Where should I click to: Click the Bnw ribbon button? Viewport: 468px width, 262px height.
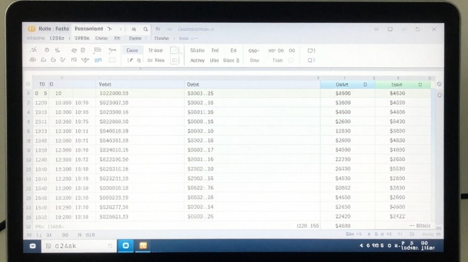tap(254, 60)
